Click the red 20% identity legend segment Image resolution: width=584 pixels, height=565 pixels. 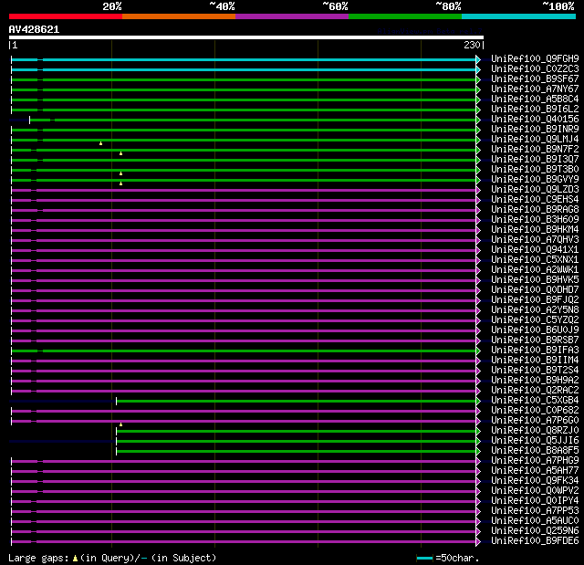tap(66, 16)
